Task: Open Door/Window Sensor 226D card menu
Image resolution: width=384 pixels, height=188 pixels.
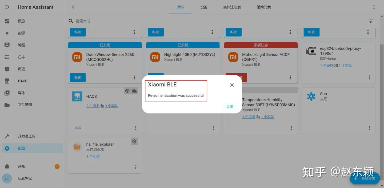Action: click(134, 77)
